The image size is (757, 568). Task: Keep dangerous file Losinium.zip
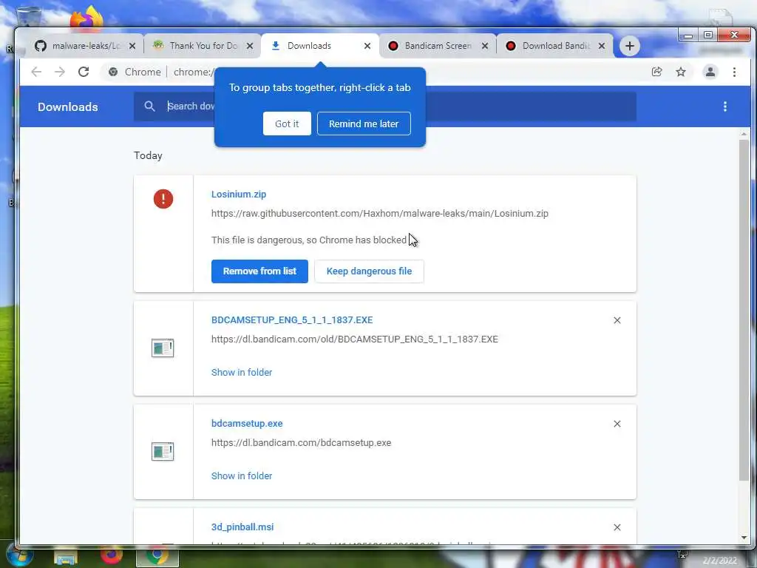click(369, 271)
